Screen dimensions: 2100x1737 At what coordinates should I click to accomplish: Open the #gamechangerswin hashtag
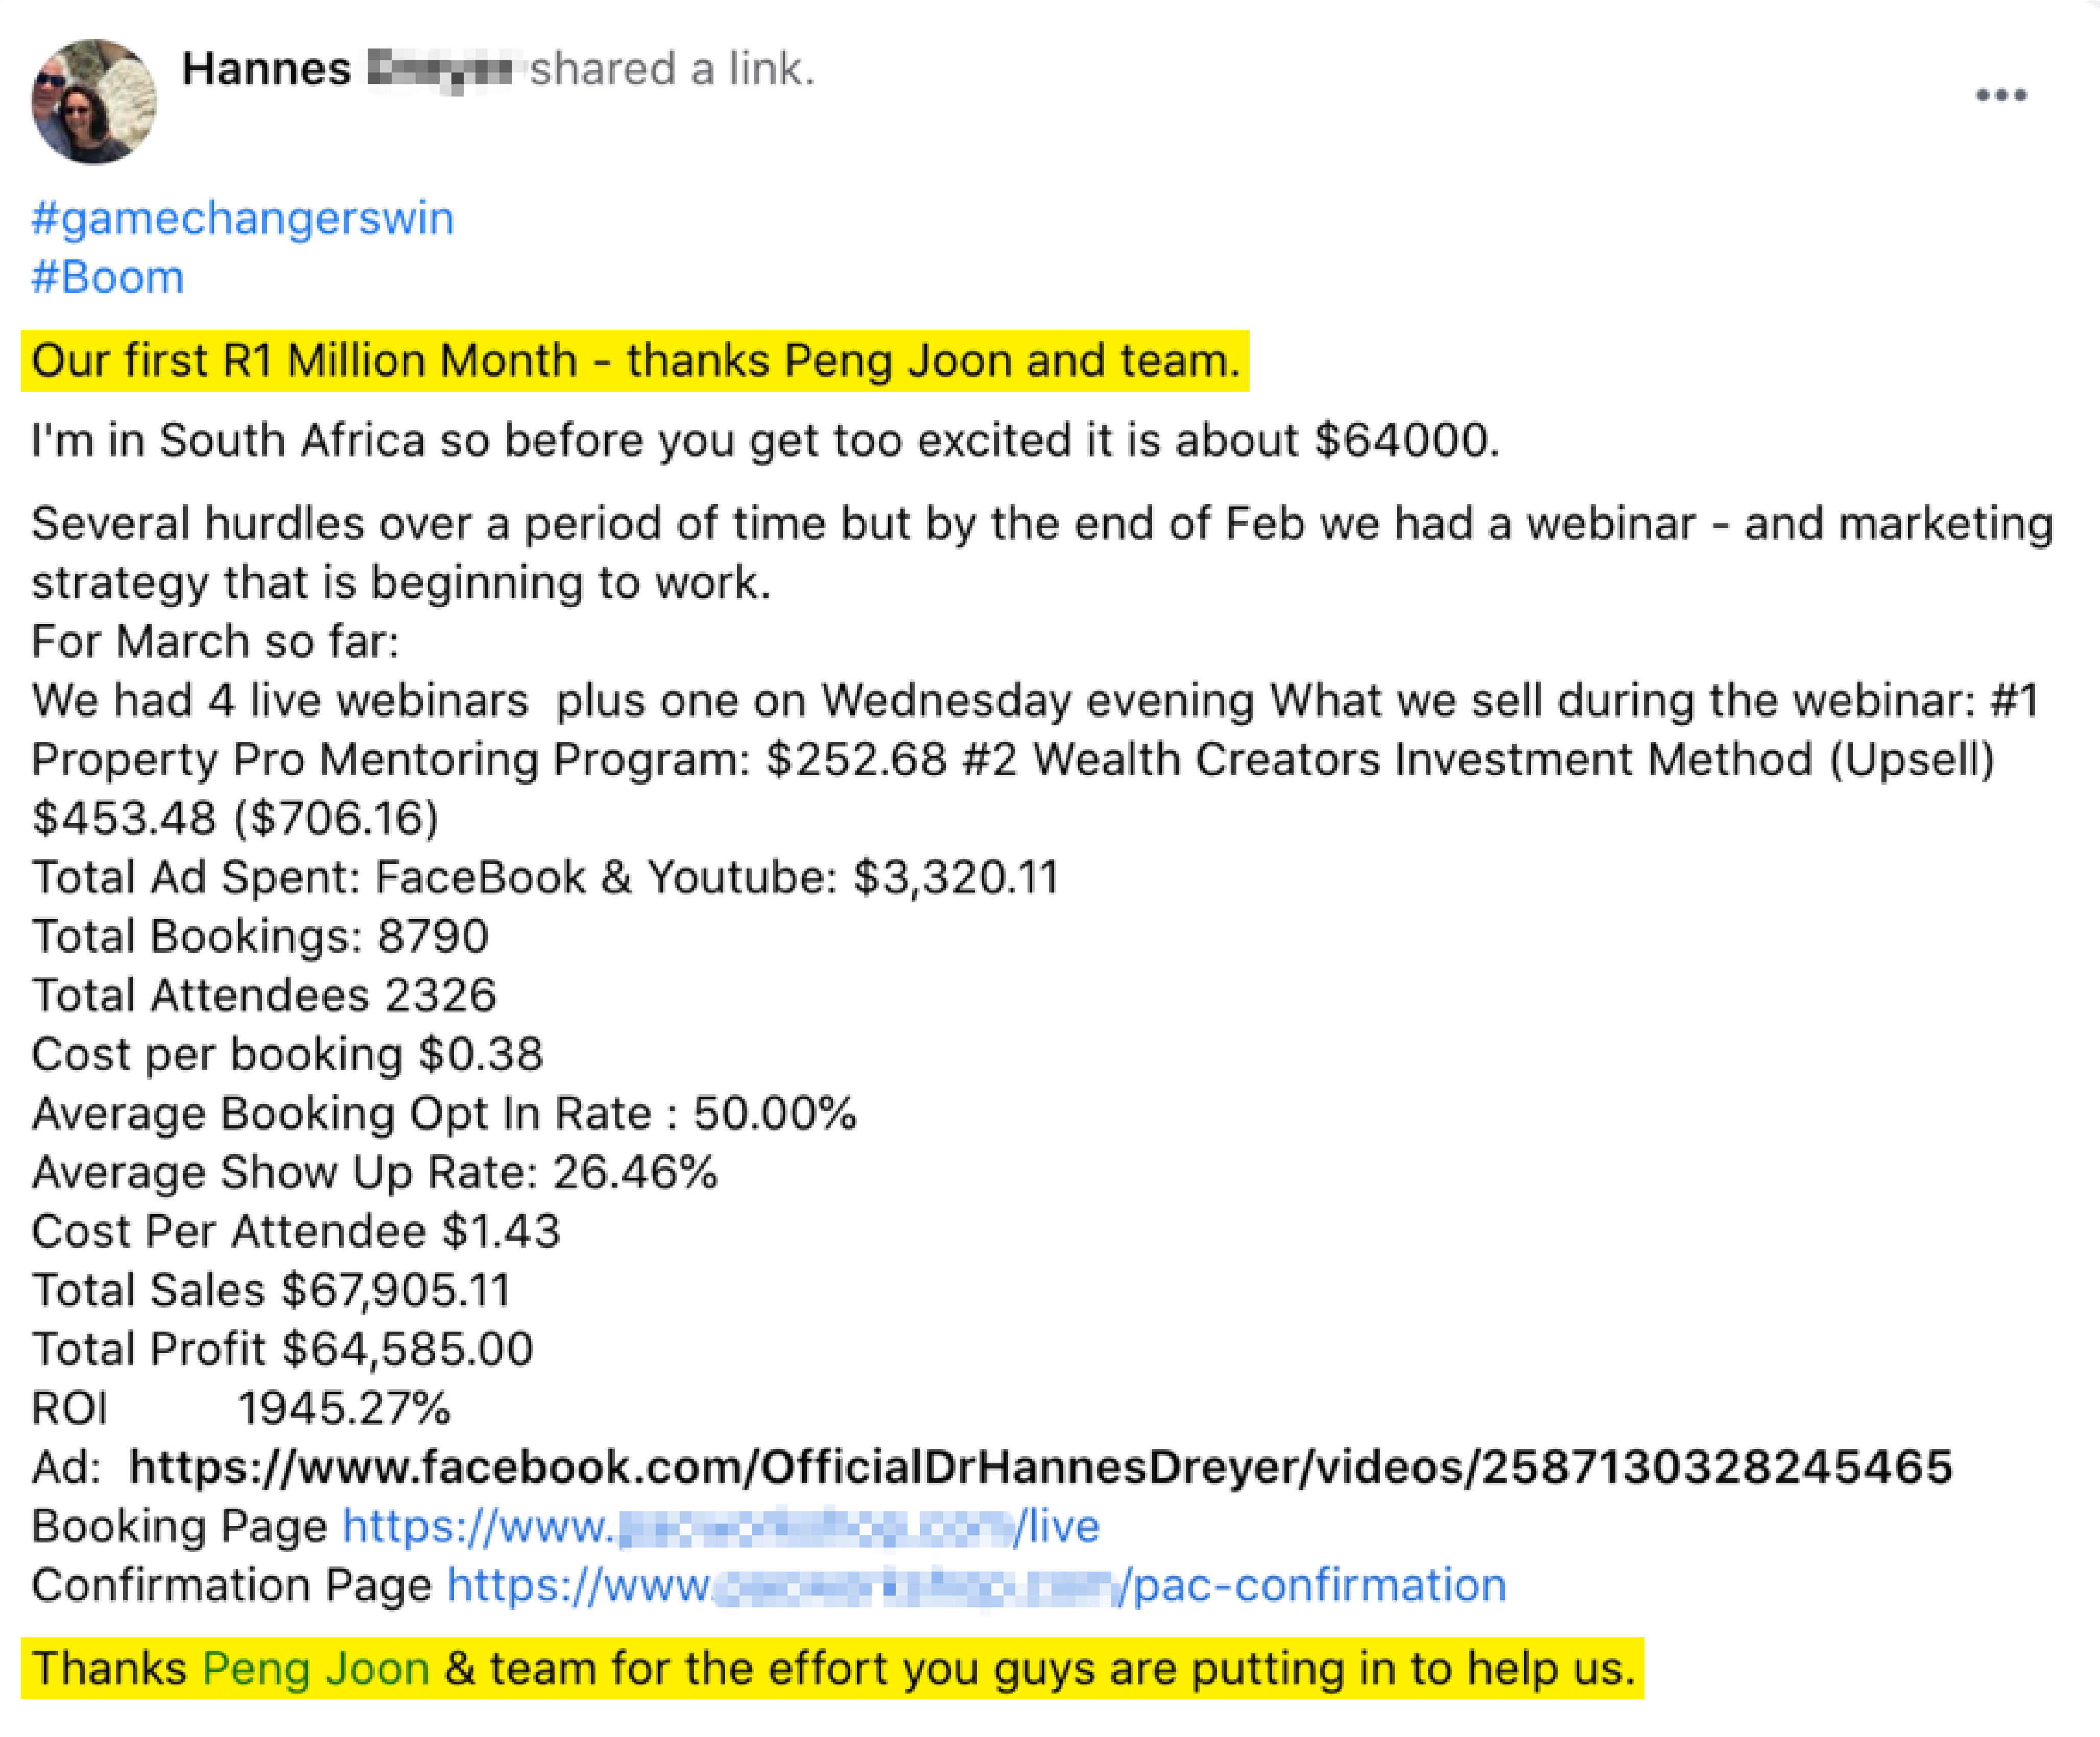(243, 219)
